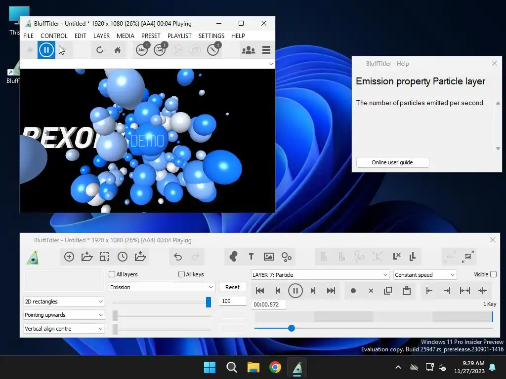Click the L-with-X delete layer icon
The image size is (506, 379).
tap(397, 257)
